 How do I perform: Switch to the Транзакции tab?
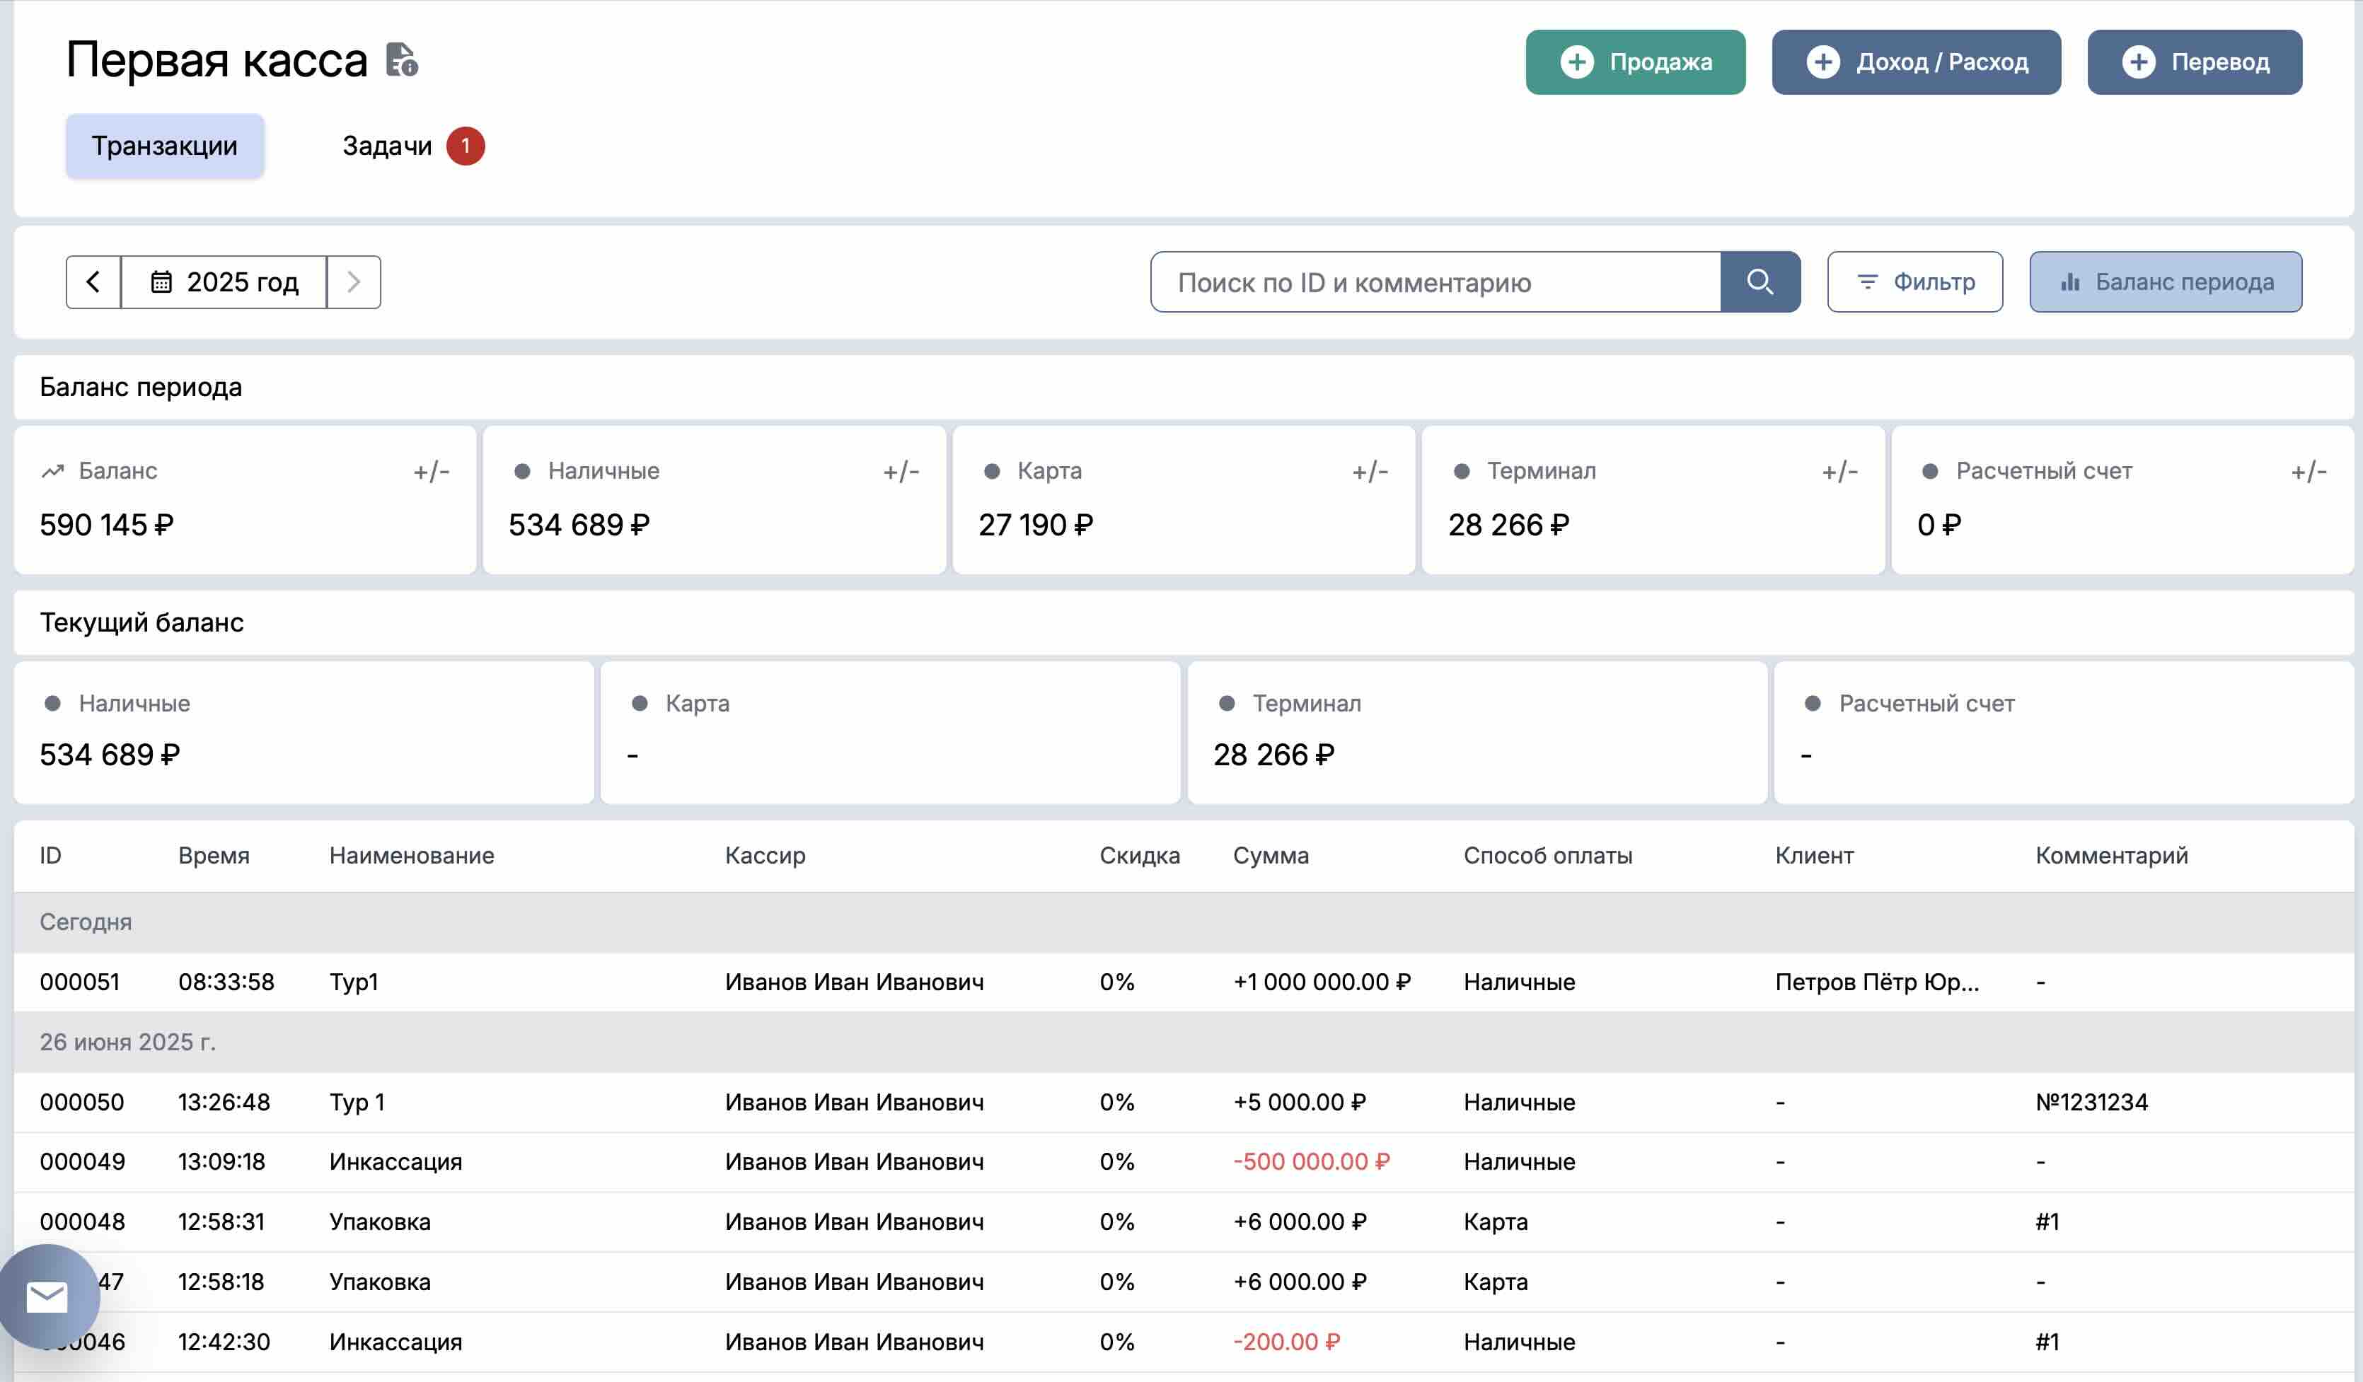[164, 146]
